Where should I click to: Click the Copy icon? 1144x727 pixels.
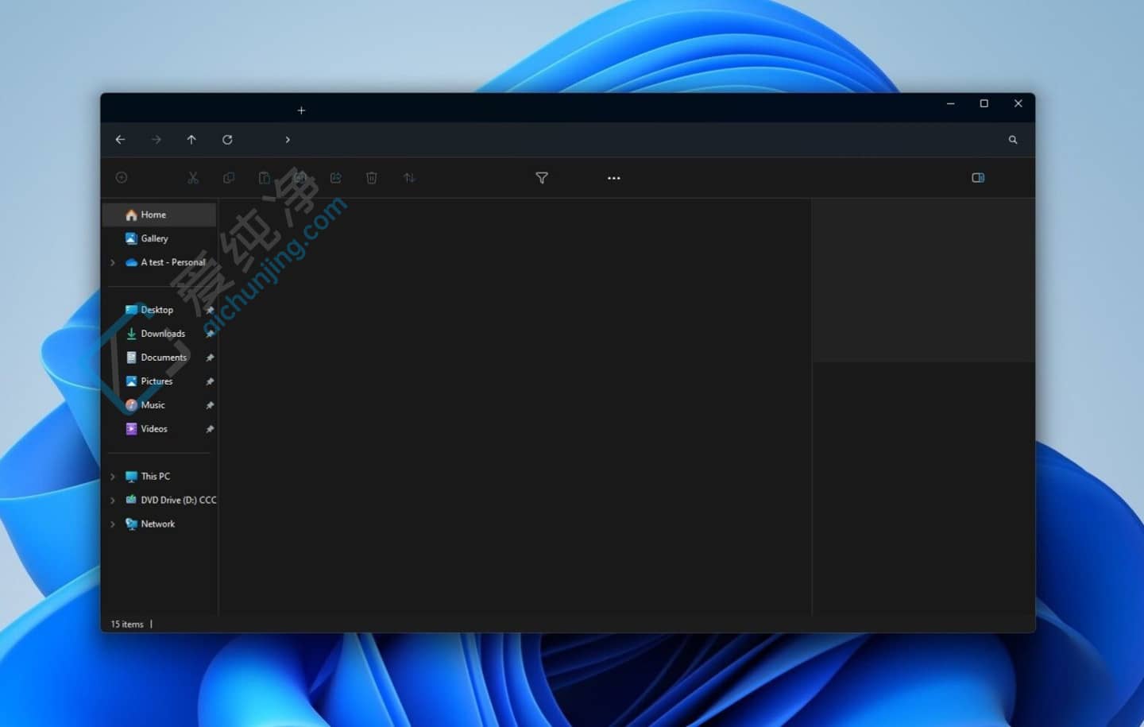pos(228,177)
